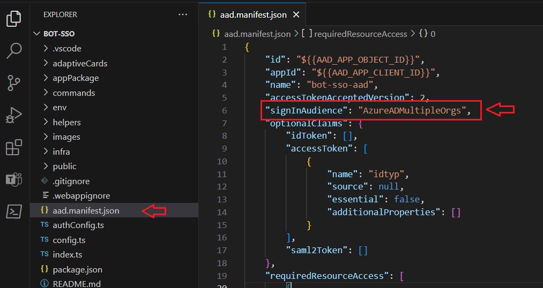Open the Run and Debug view
The width and height of the screenshot is (543, 288).
(x=13, y=115)
